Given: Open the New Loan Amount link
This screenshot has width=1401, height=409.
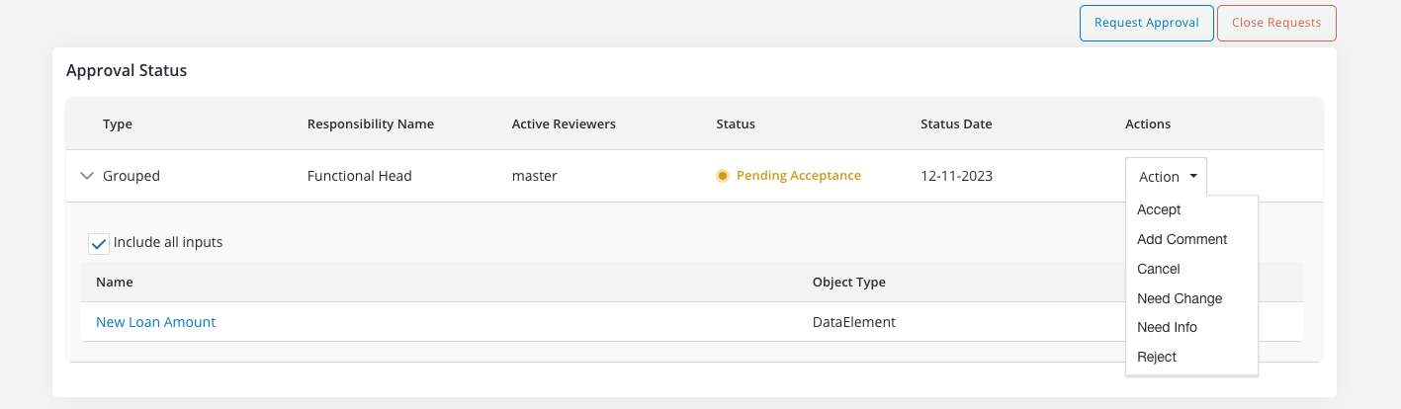Looking at the screenshot, I should pos(155,322).
